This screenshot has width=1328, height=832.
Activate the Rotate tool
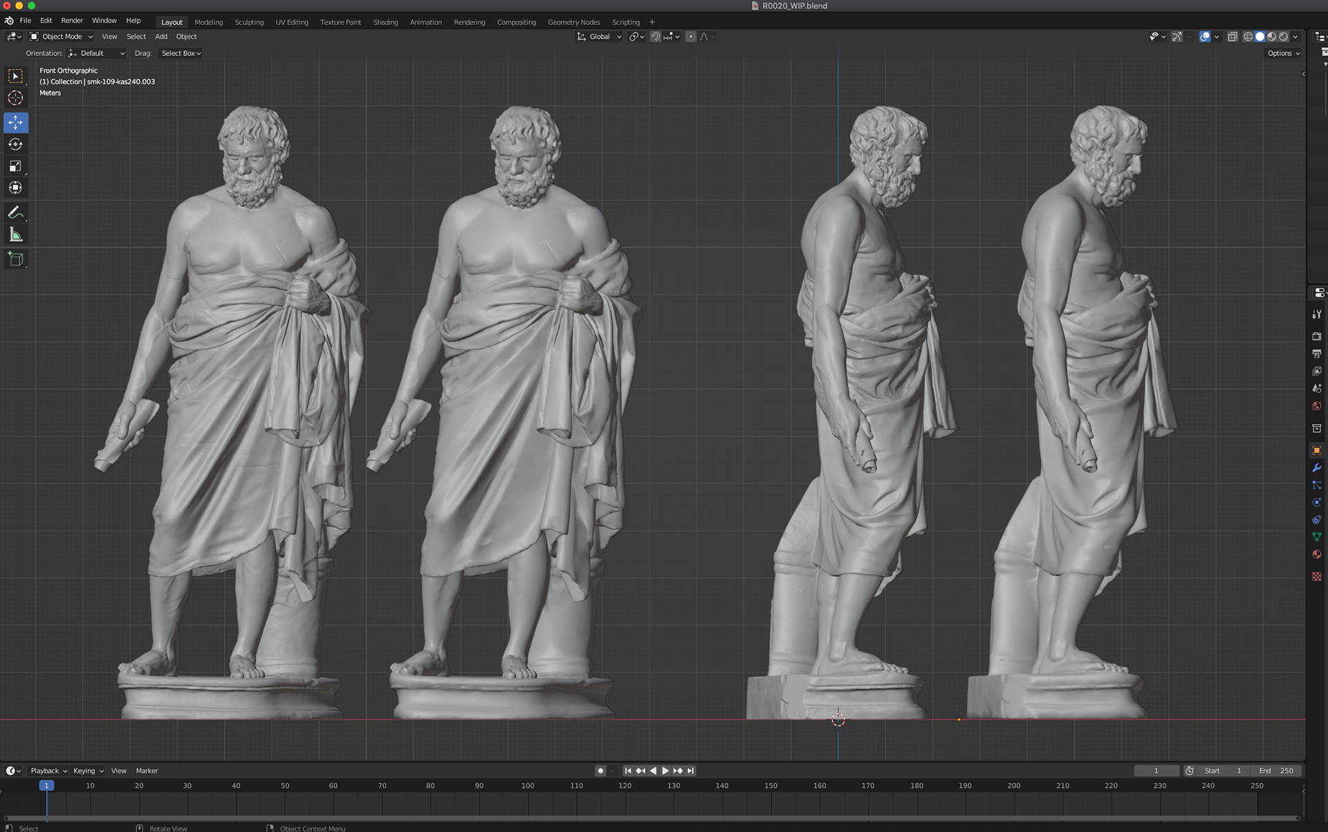tap(15, 145)
